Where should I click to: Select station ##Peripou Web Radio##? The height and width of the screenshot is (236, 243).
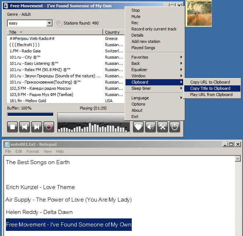[66, 38]
